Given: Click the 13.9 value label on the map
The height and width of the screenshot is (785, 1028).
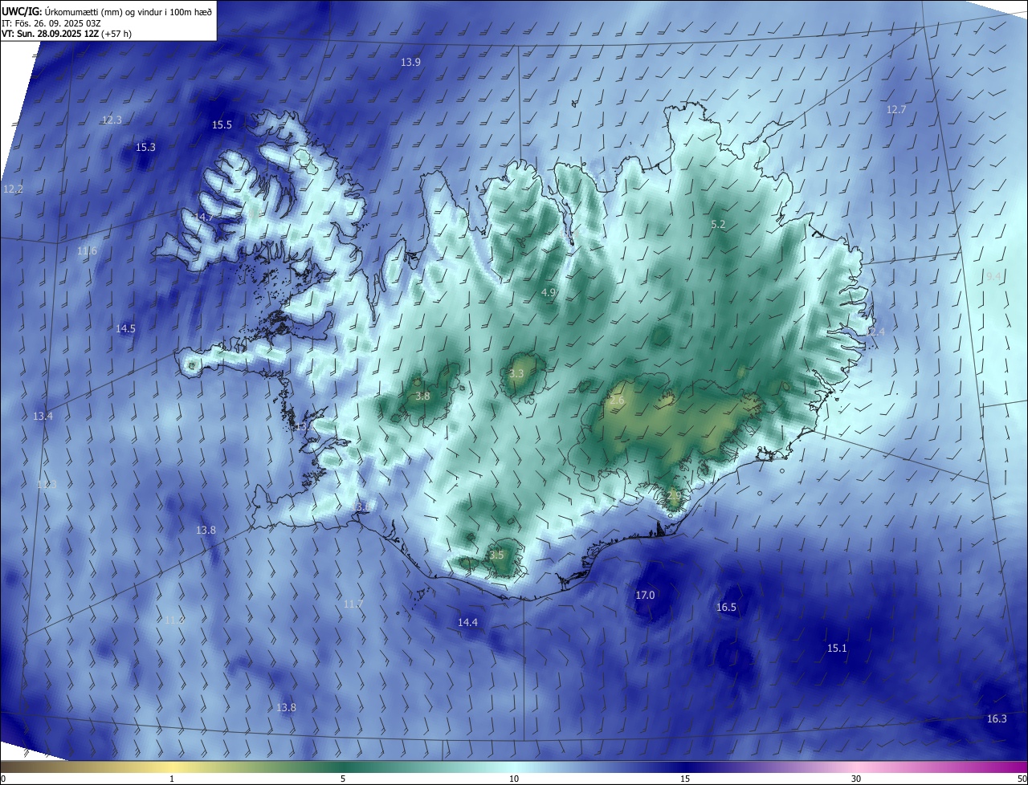Looking at the screenshot, I should pyautogui.click(x=410, y=62).
